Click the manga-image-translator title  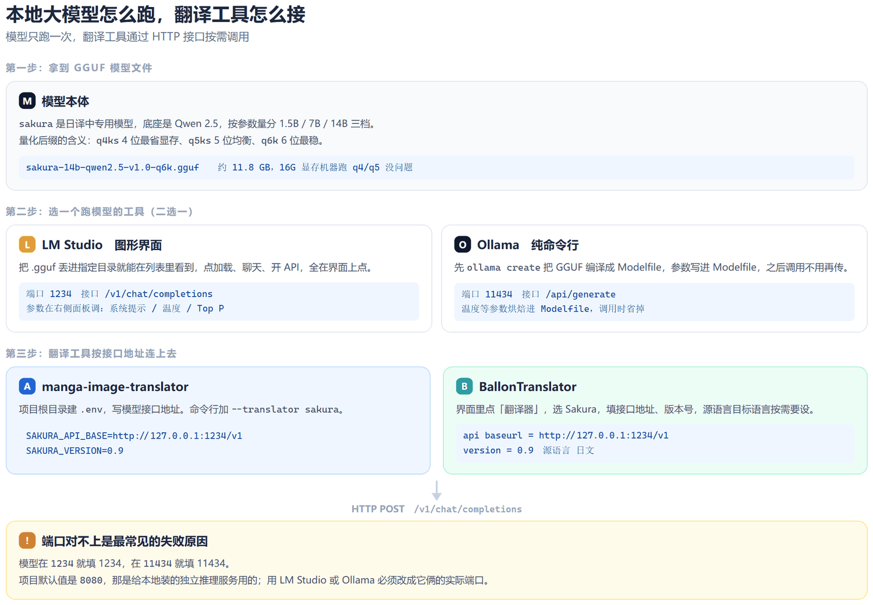click(115, 387)
